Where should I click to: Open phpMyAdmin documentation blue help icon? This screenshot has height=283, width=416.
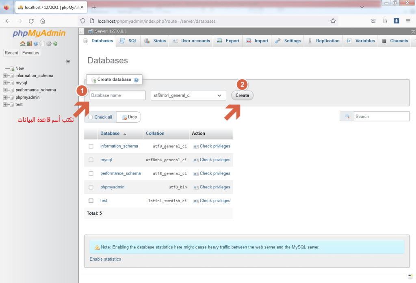(x=36, y=43)
